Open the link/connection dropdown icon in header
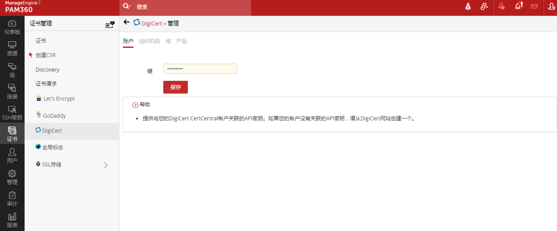 tap(484, 7)
